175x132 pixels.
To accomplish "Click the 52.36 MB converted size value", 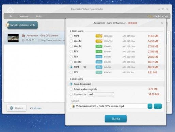I will tap(154, 94).
